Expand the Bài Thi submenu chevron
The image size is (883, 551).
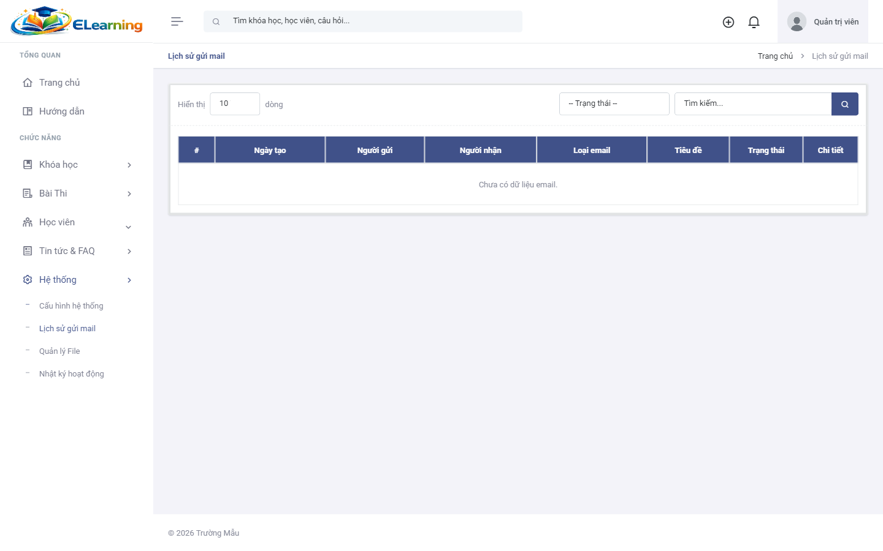pos(129,193)
